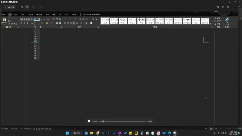Open font dialog launcher
The image size is (242, 136).
[61, 27]
